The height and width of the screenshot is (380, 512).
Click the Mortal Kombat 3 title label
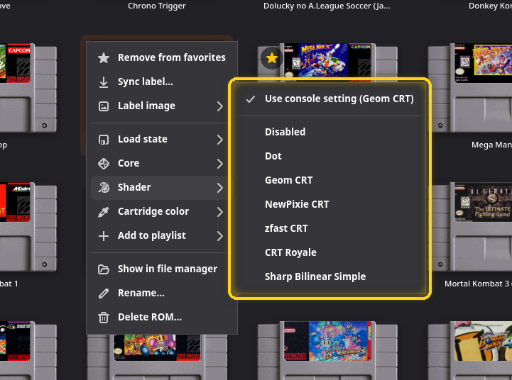pyautogui.click(x=478, y=284)
